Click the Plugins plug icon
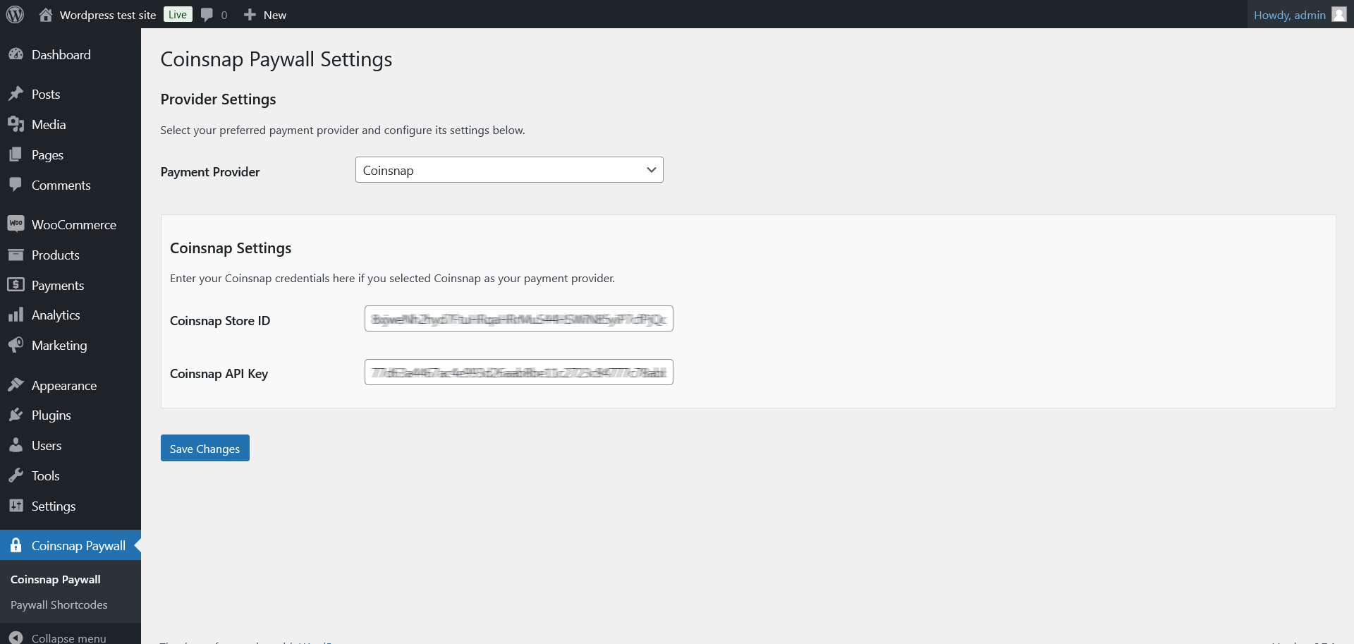This screenshot has width=1354, height=644. point(17,415)
